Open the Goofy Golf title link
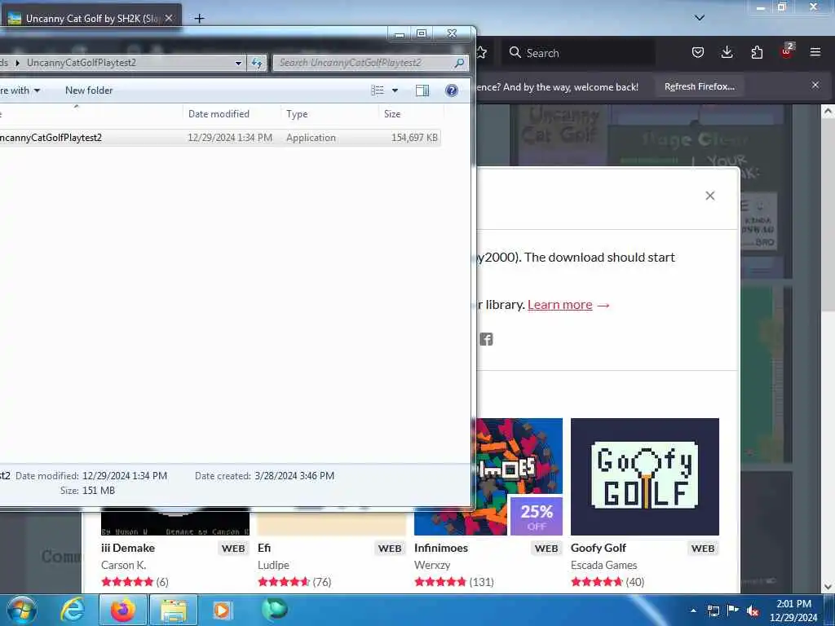The image size is (835, 626). point(598,548)
